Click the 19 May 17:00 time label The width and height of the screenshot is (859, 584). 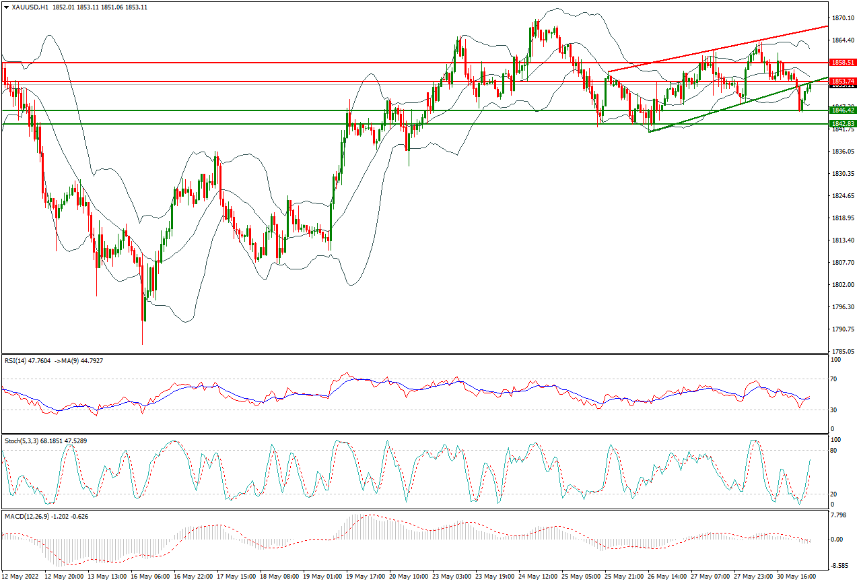[x=366, y=577]
